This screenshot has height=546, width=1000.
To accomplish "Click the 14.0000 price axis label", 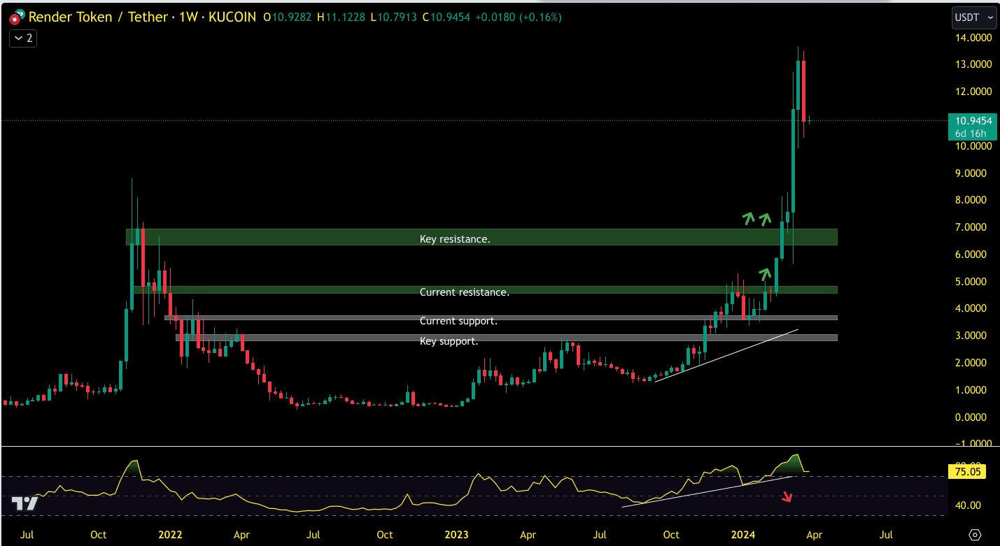I will (974, 37).
